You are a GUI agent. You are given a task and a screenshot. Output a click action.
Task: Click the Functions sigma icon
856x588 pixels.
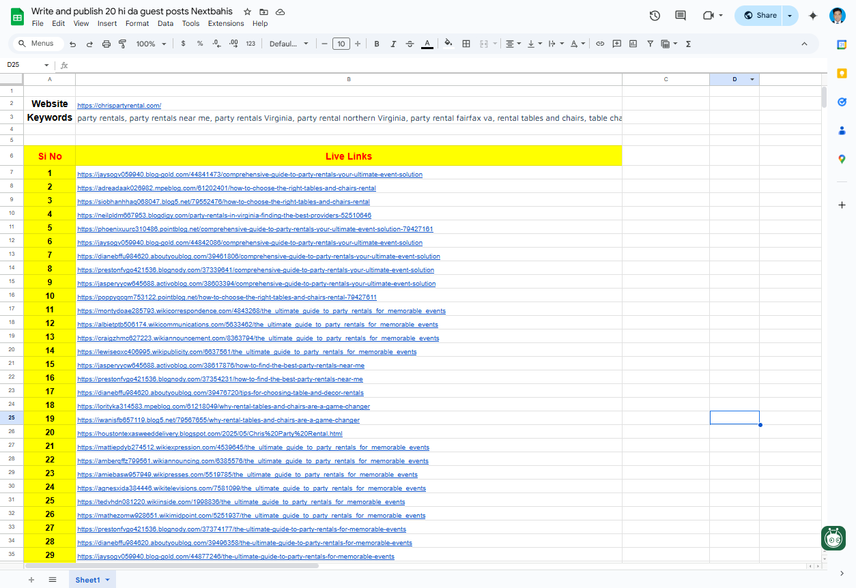click(x=688, y=44)
